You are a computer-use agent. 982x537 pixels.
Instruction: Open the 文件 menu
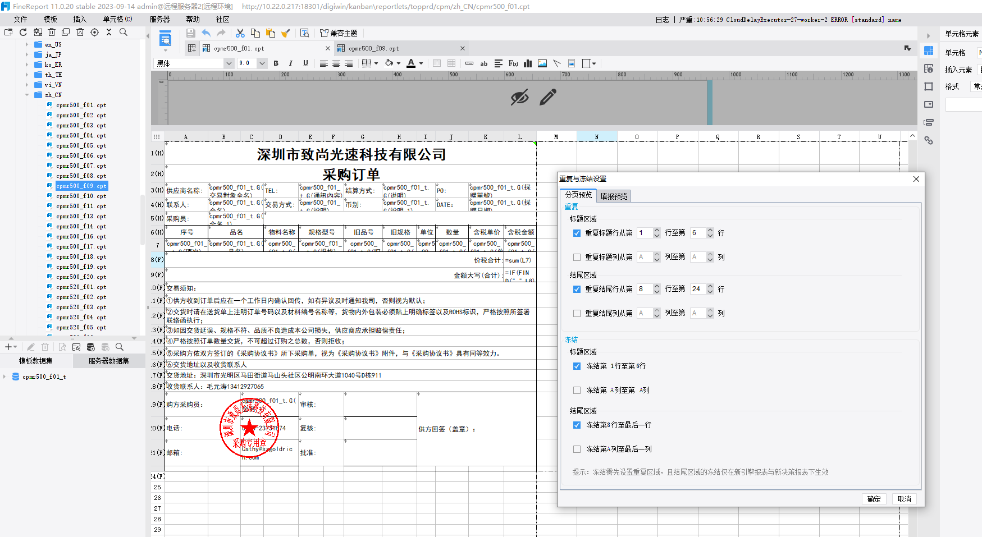click(x=21, y=19)
